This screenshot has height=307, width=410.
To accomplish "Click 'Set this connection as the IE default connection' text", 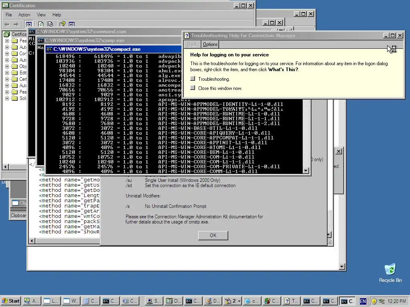I will point(190,185).
